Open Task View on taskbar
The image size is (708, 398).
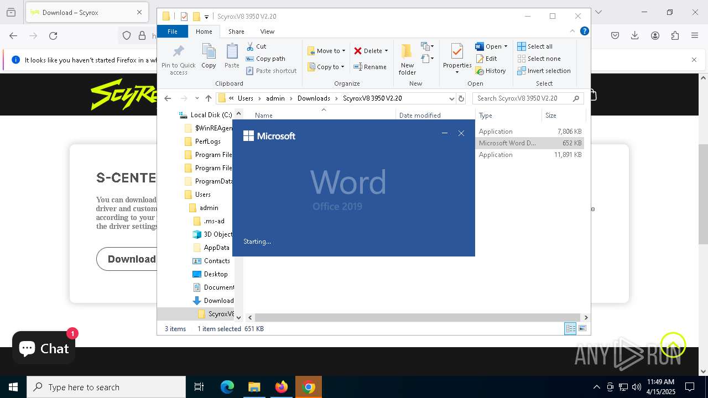tap(199, 387)
